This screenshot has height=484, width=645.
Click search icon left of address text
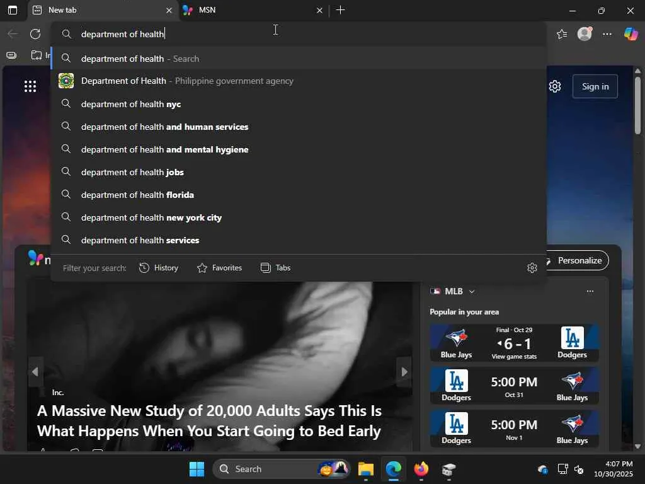click(66, 34)
